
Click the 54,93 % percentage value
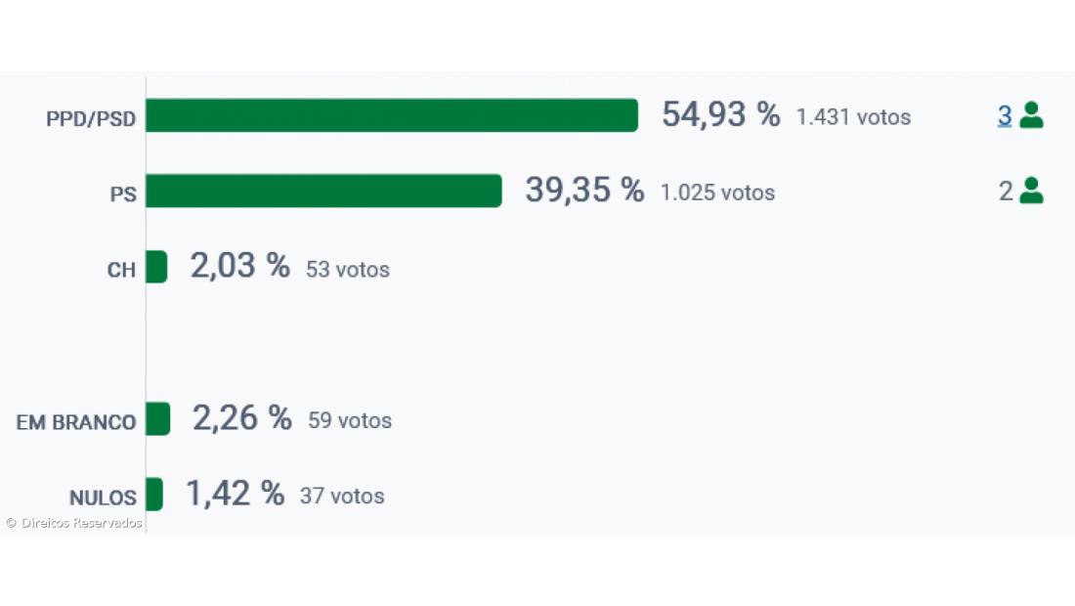pyautogui.click(x=720, y=114)
